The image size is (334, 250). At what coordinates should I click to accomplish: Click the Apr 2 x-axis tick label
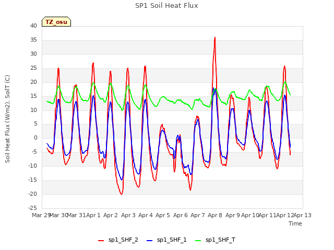[x=111, y=215]
